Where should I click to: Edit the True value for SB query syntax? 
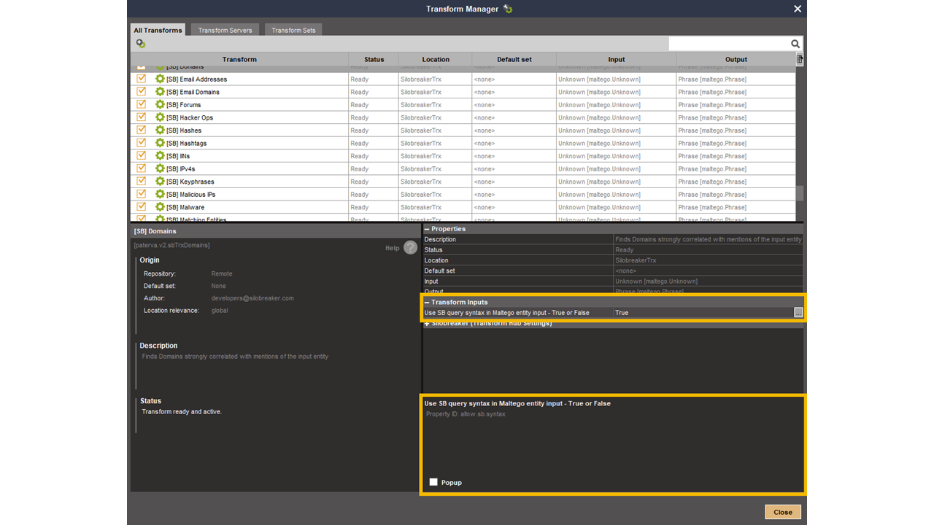pos(703,312)
